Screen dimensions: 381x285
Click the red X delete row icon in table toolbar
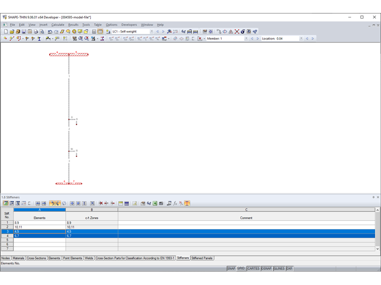coord(100,203)
